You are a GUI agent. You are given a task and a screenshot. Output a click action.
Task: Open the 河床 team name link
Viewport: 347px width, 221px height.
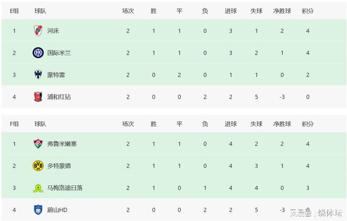click(x=53, y=30)
